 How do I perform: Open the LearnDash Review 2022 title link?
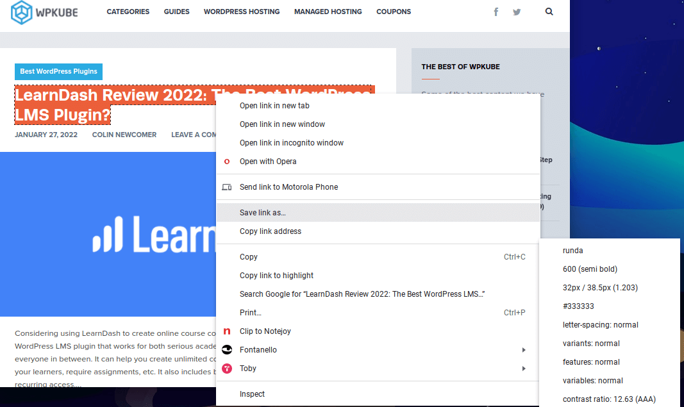[x=115, y=104]
